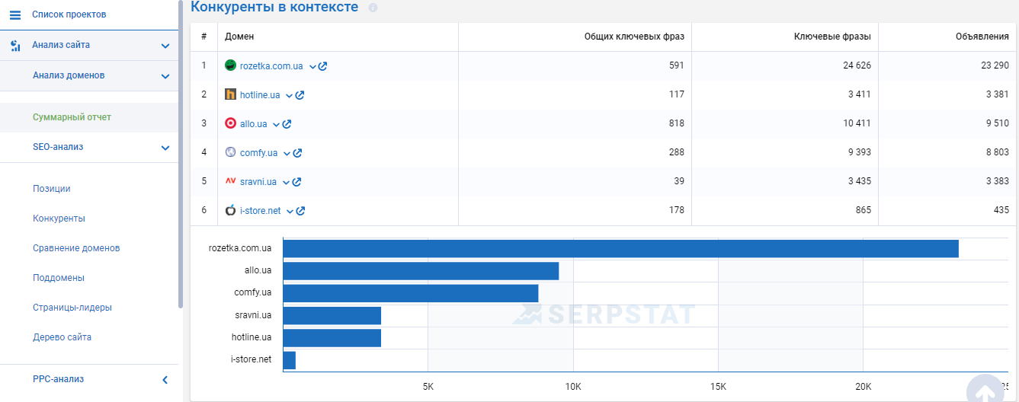Open the comfy.ua domain link
The width and height of the screenshot is (1019, 402).
258,153
